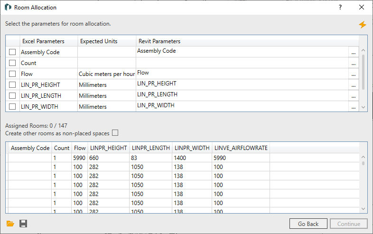
Task: Click Millimeters unit in LIN_PR_HEIGHT row
Action: tap(107, 85)
